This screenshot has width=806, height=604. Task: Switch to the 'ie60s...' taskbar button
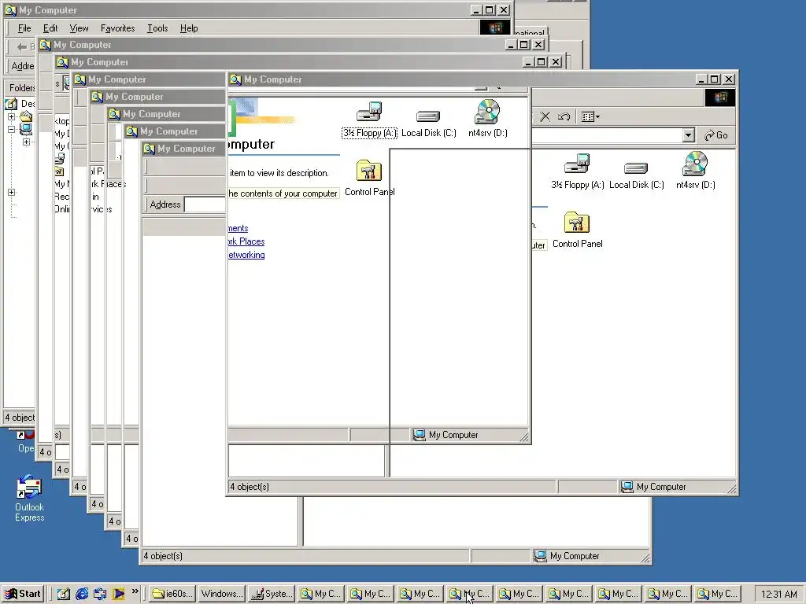click(172, 594)
